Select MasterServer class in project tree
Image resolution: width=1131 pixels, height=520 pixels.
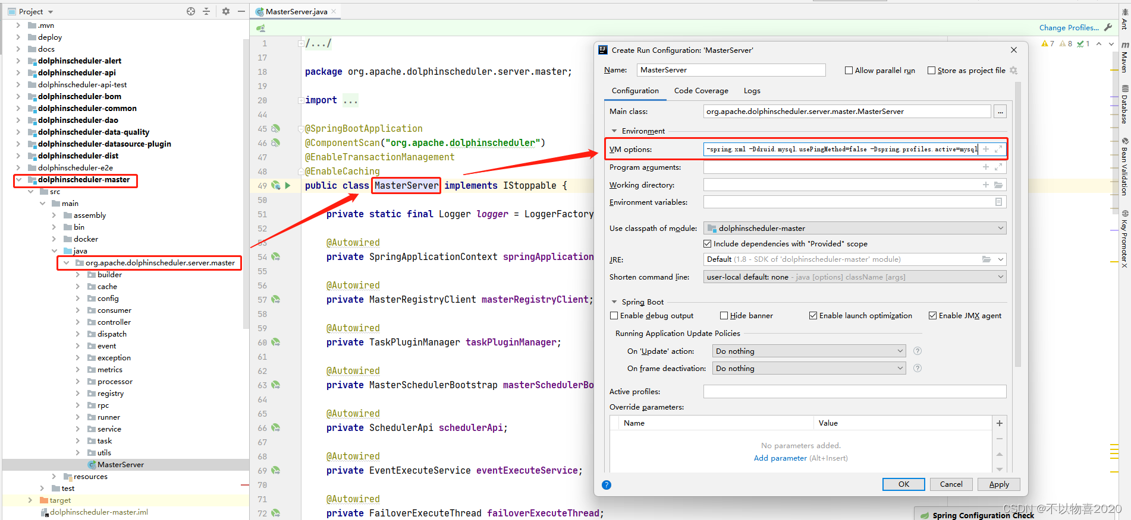click(121, 464)
